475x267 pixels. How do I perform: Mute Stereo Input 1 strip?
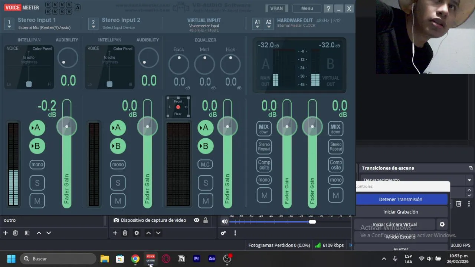point(37,201)
